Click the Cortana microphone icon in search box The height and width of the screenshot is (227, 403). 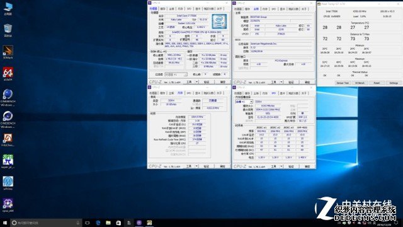78,223
